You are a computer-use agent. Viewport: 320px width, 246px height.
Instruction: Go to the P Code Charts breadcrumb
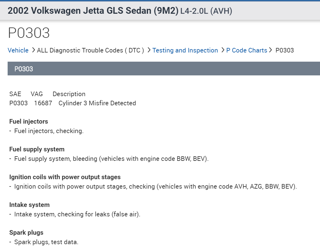pos(246,50)
